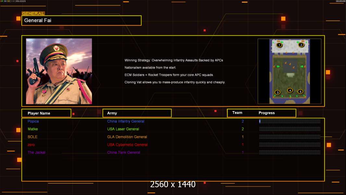Click the Winning Strategy text line
This screenshot has width=346, height=195.
coord(174,60)
